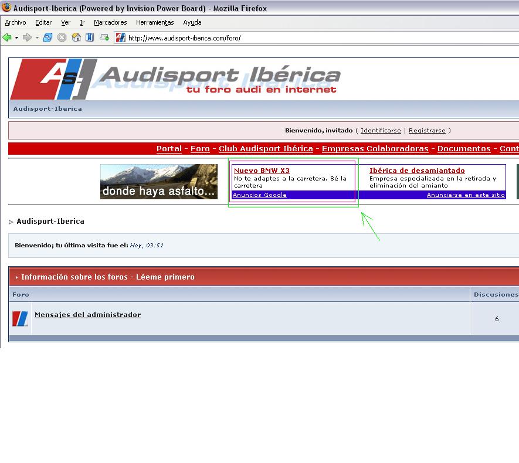Open Empresas Colaboradoras link
The image size is (519, 463).
pos(375,148)
